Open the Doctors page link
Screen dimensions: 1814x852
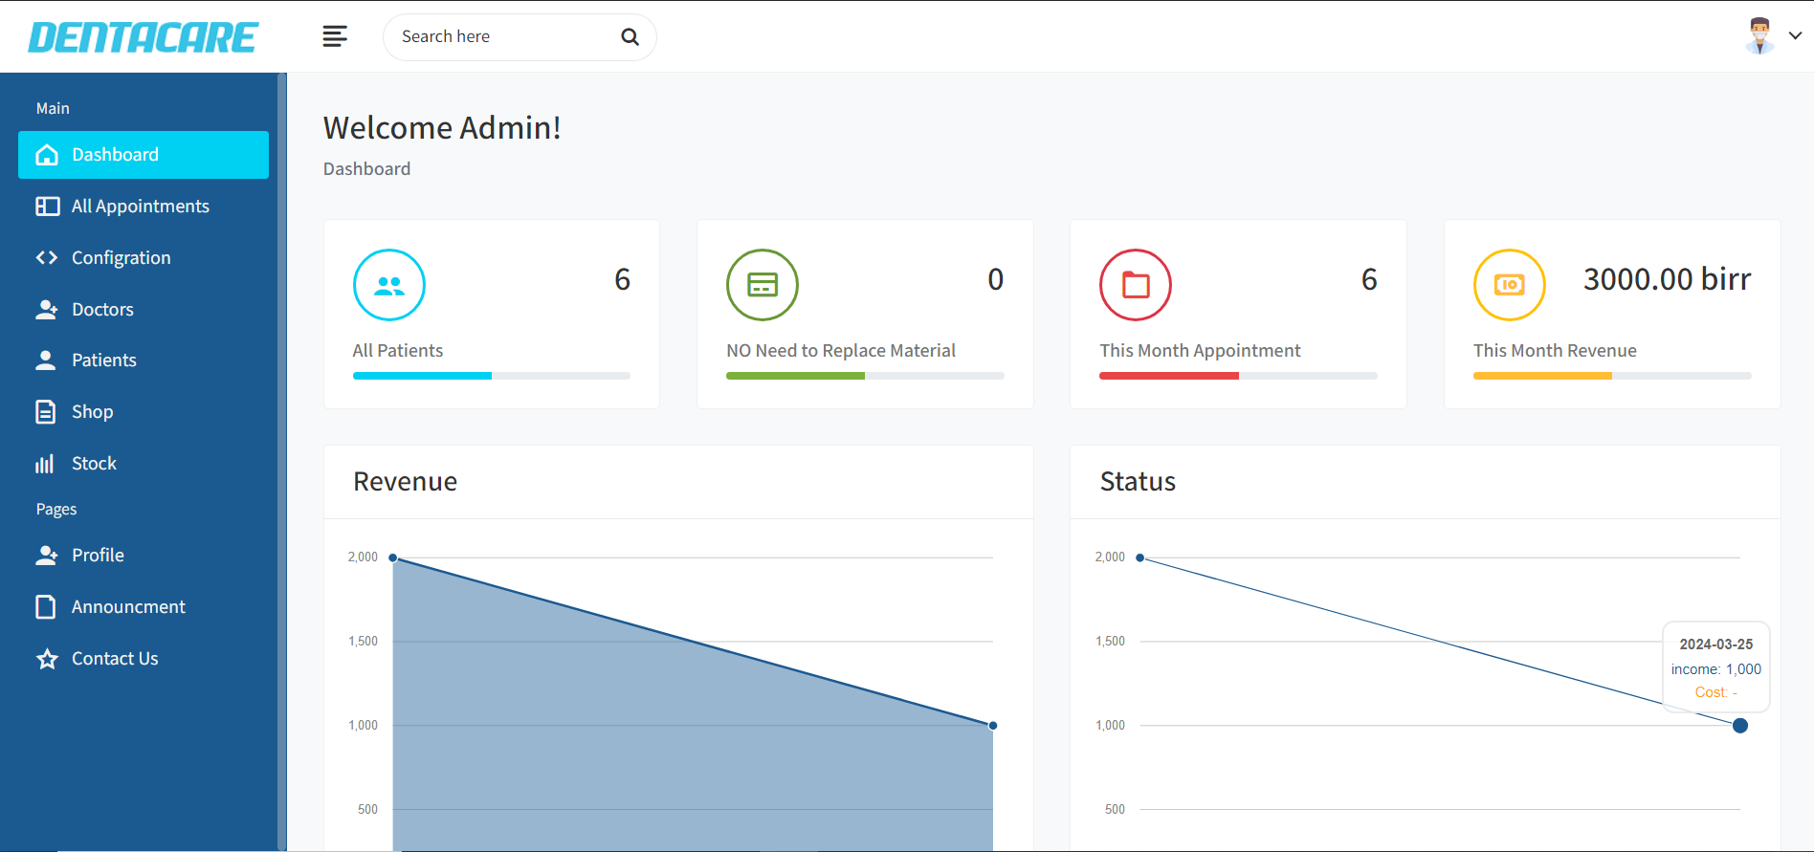102,310
